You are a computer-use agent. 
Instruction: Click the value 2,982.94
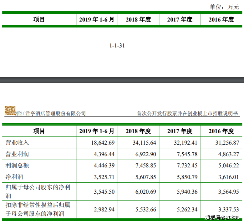click(x=104, y=210)
